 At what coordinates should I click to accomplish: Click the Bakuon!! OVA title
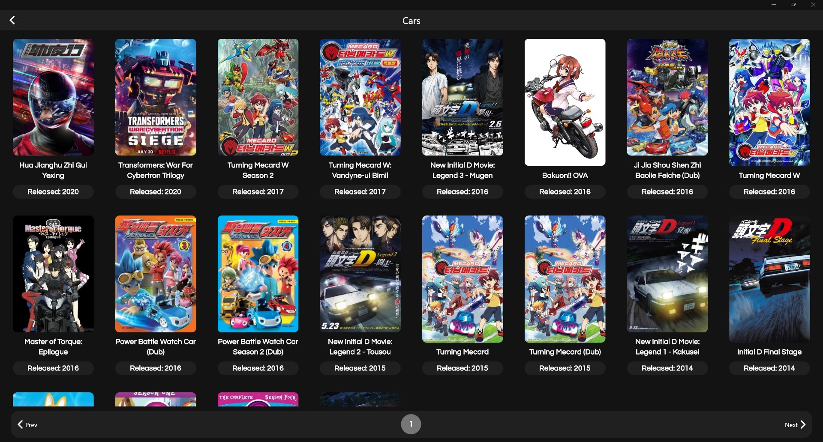tap(565, 175)
